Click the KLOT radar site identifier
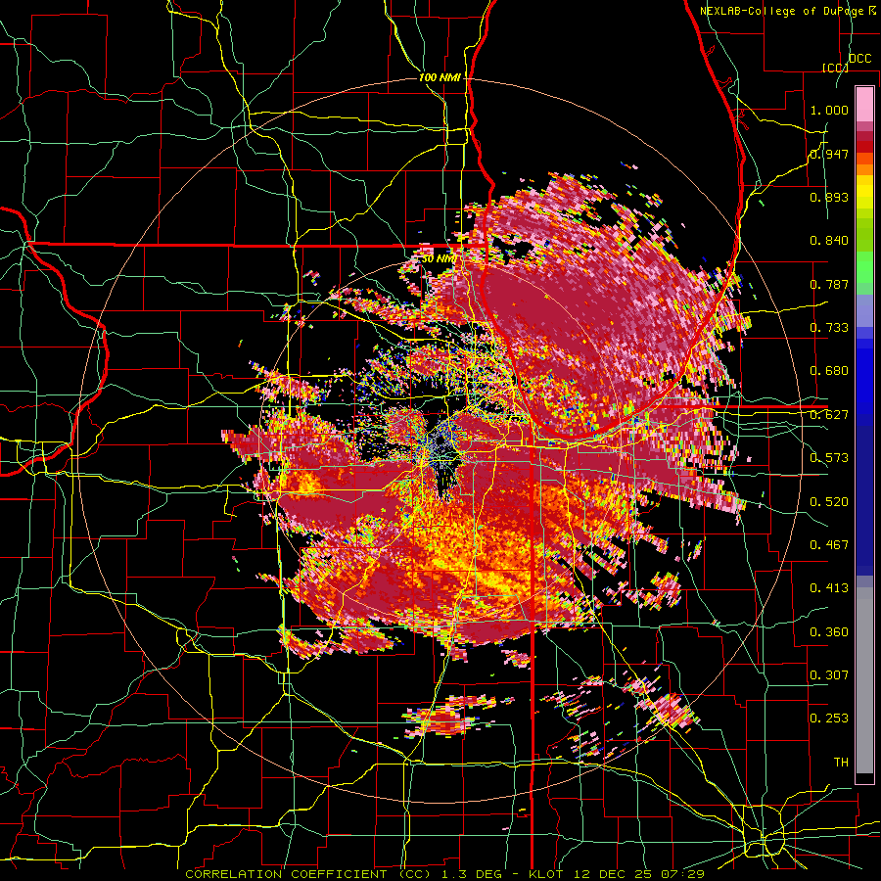Image resolution: width=881 pixels, height=881 pixels. click(548, 874)
